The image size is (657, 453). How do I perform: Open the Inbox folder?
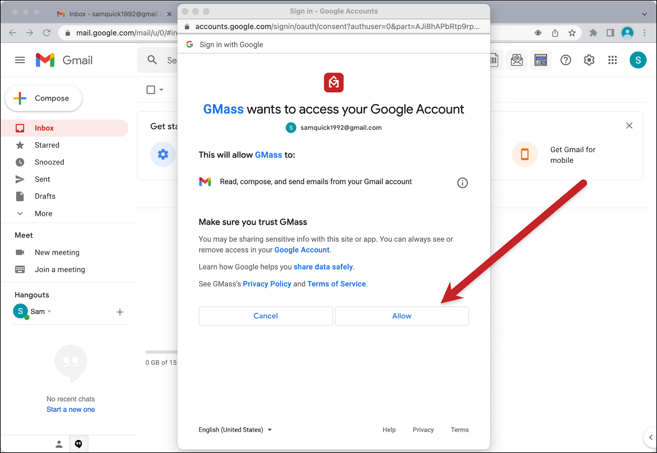64,128
